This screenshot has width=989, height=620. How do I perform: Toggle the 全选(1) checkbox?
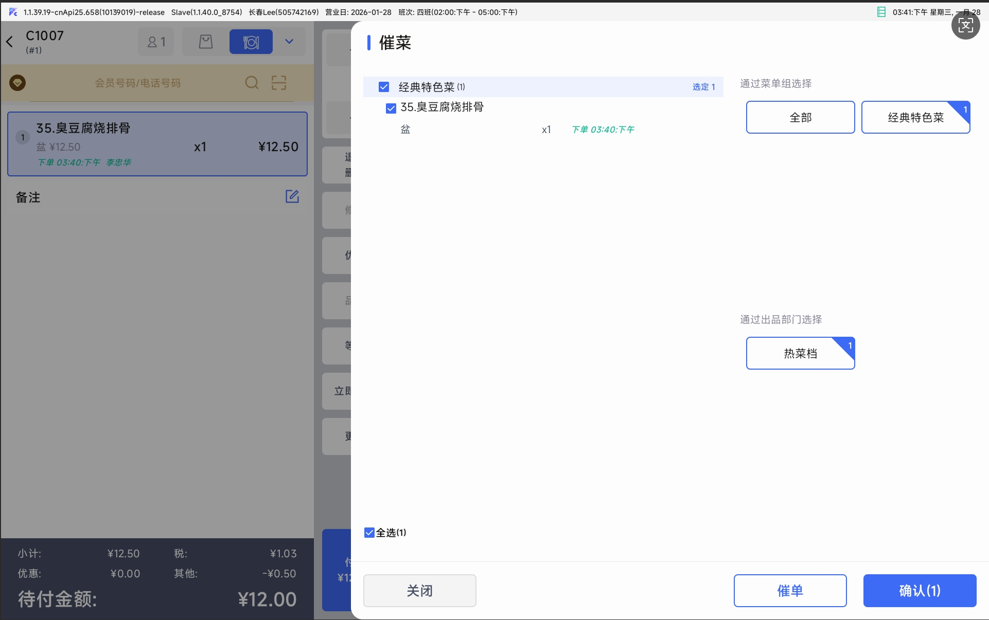(369, 533)
